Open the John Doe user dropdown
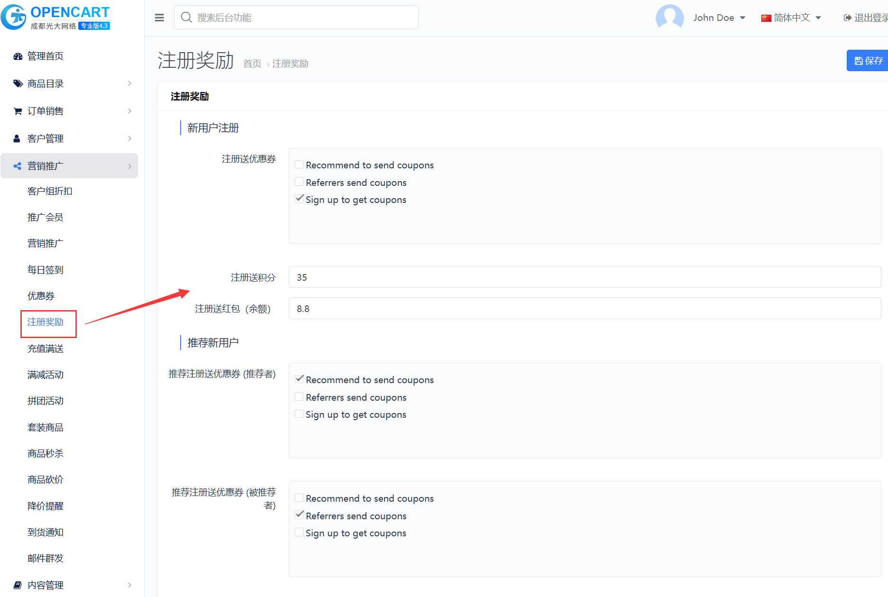Screen dimensions: 888x597 [719, 18]
